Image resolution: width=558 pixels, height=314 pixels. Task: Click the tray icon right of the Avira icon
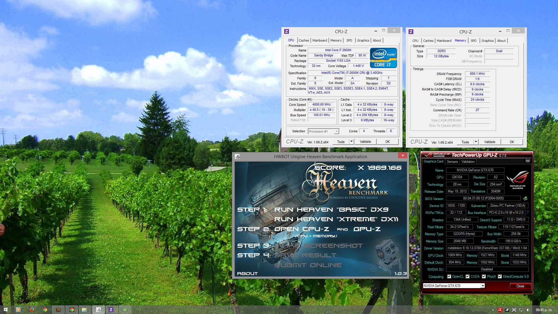(x=507, y=310)
